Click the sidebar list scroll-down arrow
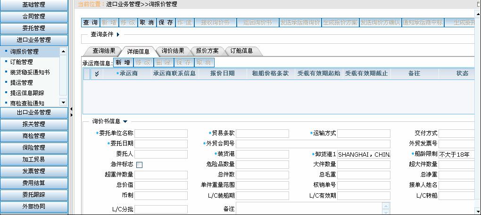The image size is (481, 215). [63, 103]
